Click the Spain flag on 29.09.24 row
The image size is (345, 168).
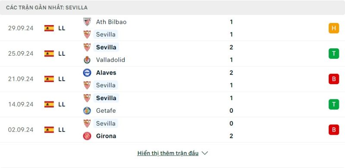click(49, 28)
